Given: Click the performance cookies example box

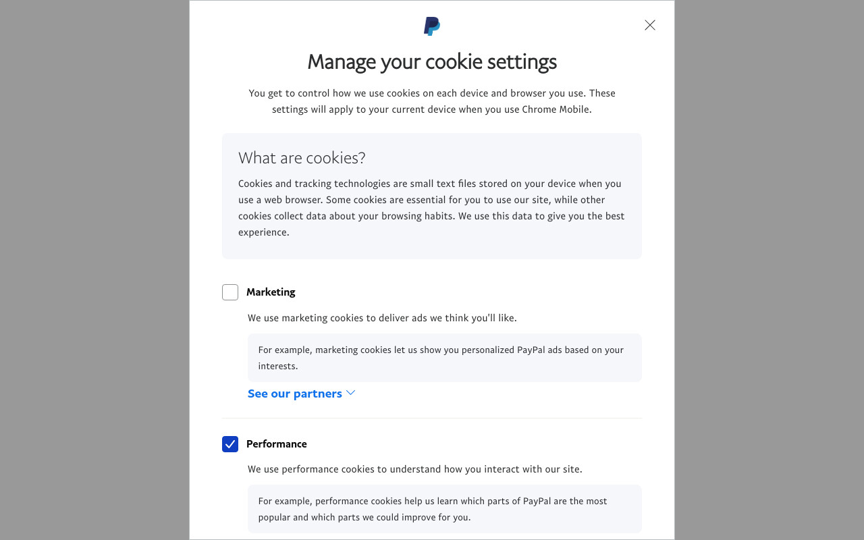Looking at the screenshot, I should (x=445, y=509).
